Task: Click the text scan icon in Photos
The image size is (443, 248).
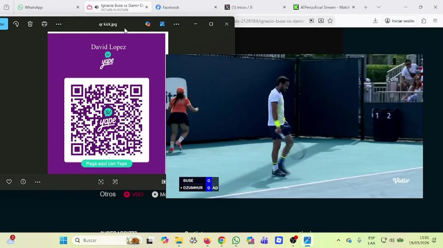Action: [x=115, y=182]
